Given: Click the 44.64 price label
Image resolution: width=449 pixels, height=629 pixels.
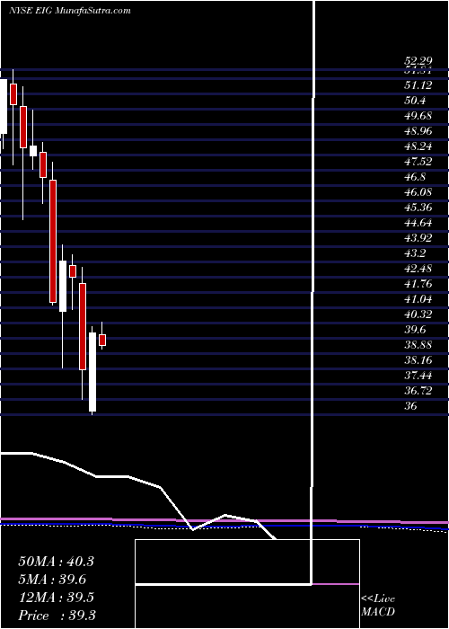Looking at the screenshot, I should pos(418,222).
